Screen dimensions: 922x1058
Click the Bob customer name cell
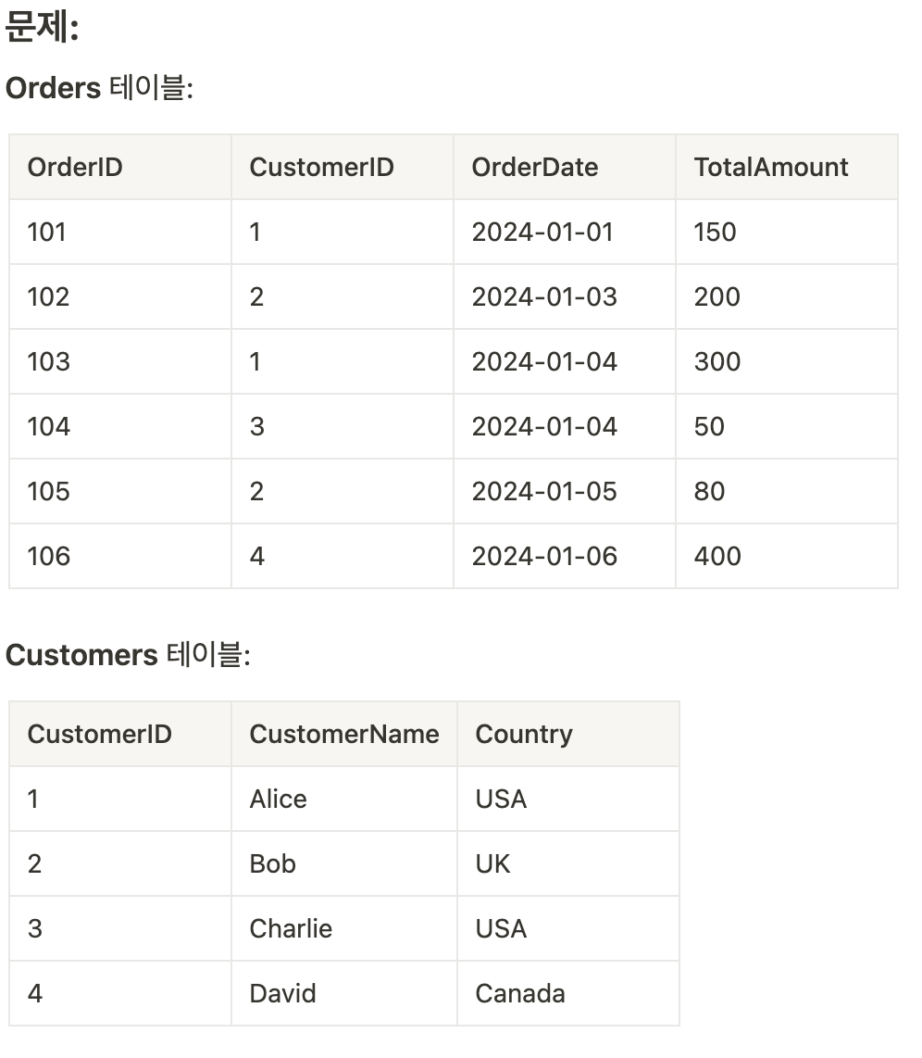[x=272, y=863]
